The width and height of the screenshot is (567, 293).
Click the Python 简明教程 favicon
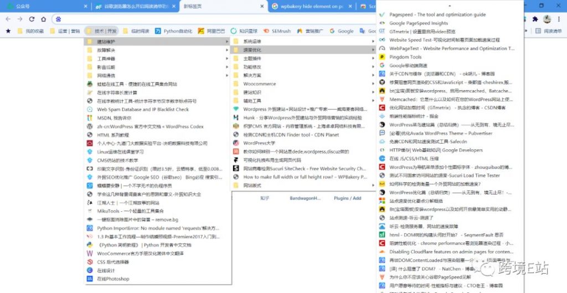[90, 245]
